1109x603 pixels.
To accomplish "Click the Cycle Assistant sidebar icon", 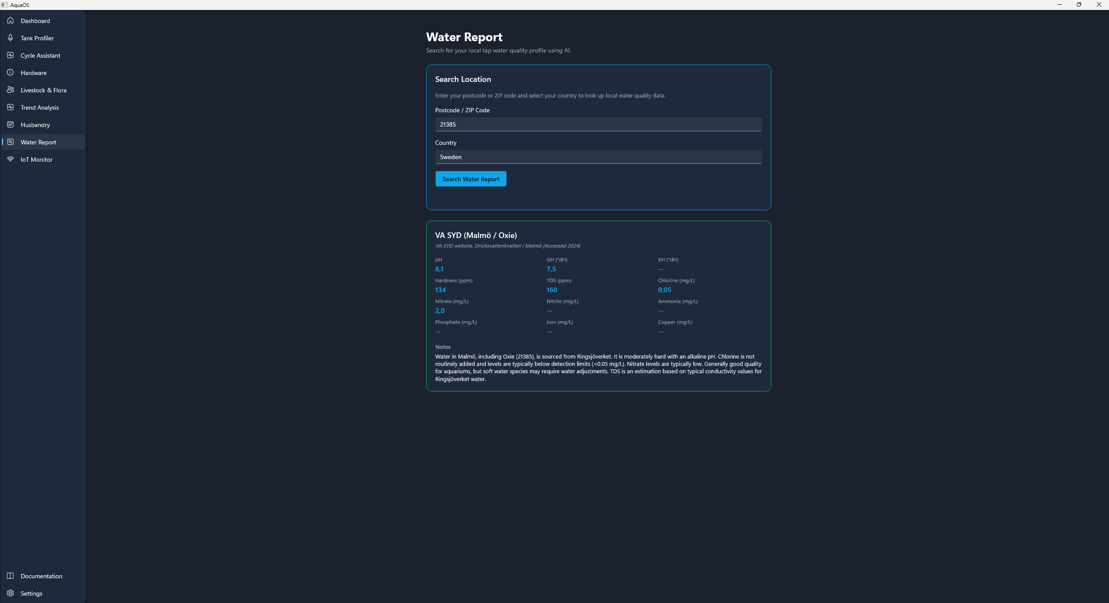I will [10, 55].
